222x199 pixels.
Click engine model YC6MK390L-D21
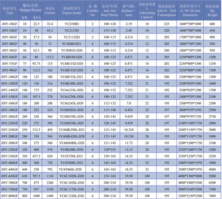tap(72, 130)
